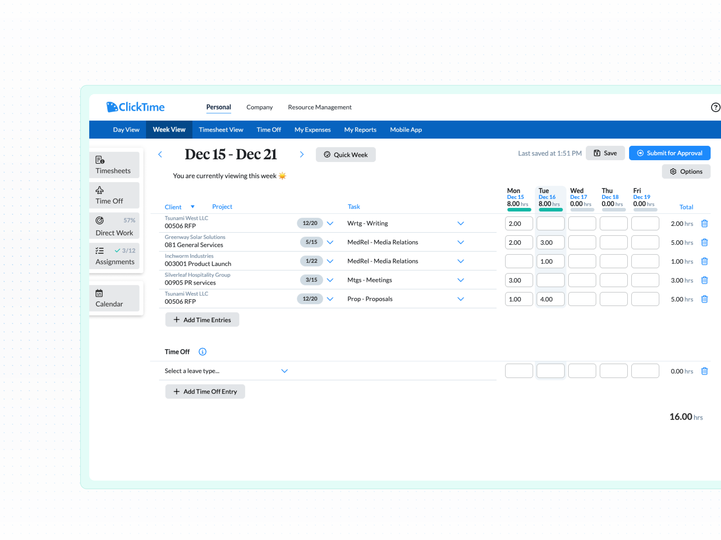Open the Timesheets sidebar panel
This screenshot has width=721, height=540.
pyautogui.click(x=114, y=164)
